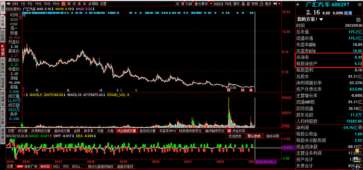Click the 加自选 button
This screenshot has width=363, height=170.
(x=219, y=4)
